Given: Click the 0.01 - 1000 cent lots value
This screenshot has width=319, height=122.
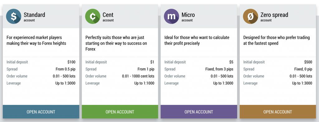Looking at the screenshot, I should pyautogui.click(x=138, y=76).
